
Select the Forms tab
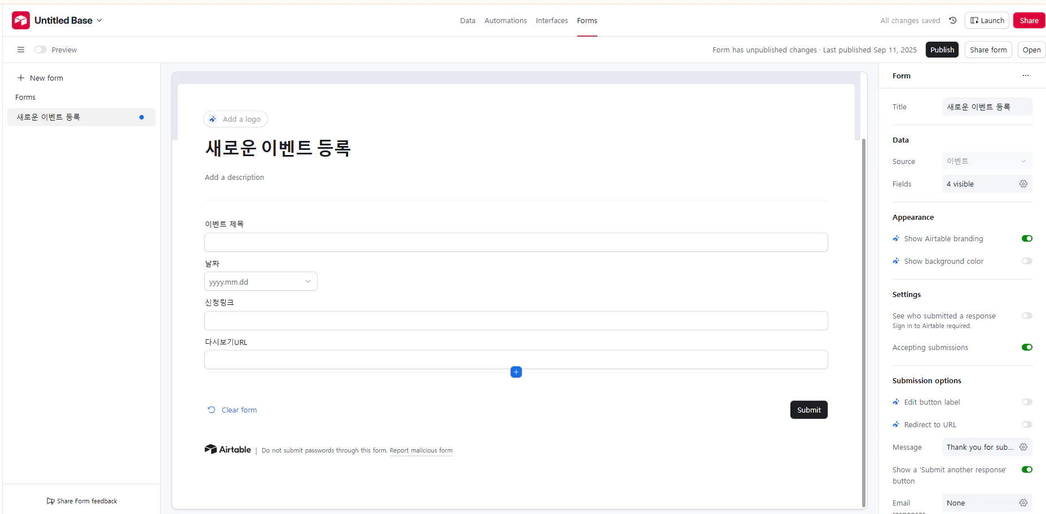click(x=587, y=20)
